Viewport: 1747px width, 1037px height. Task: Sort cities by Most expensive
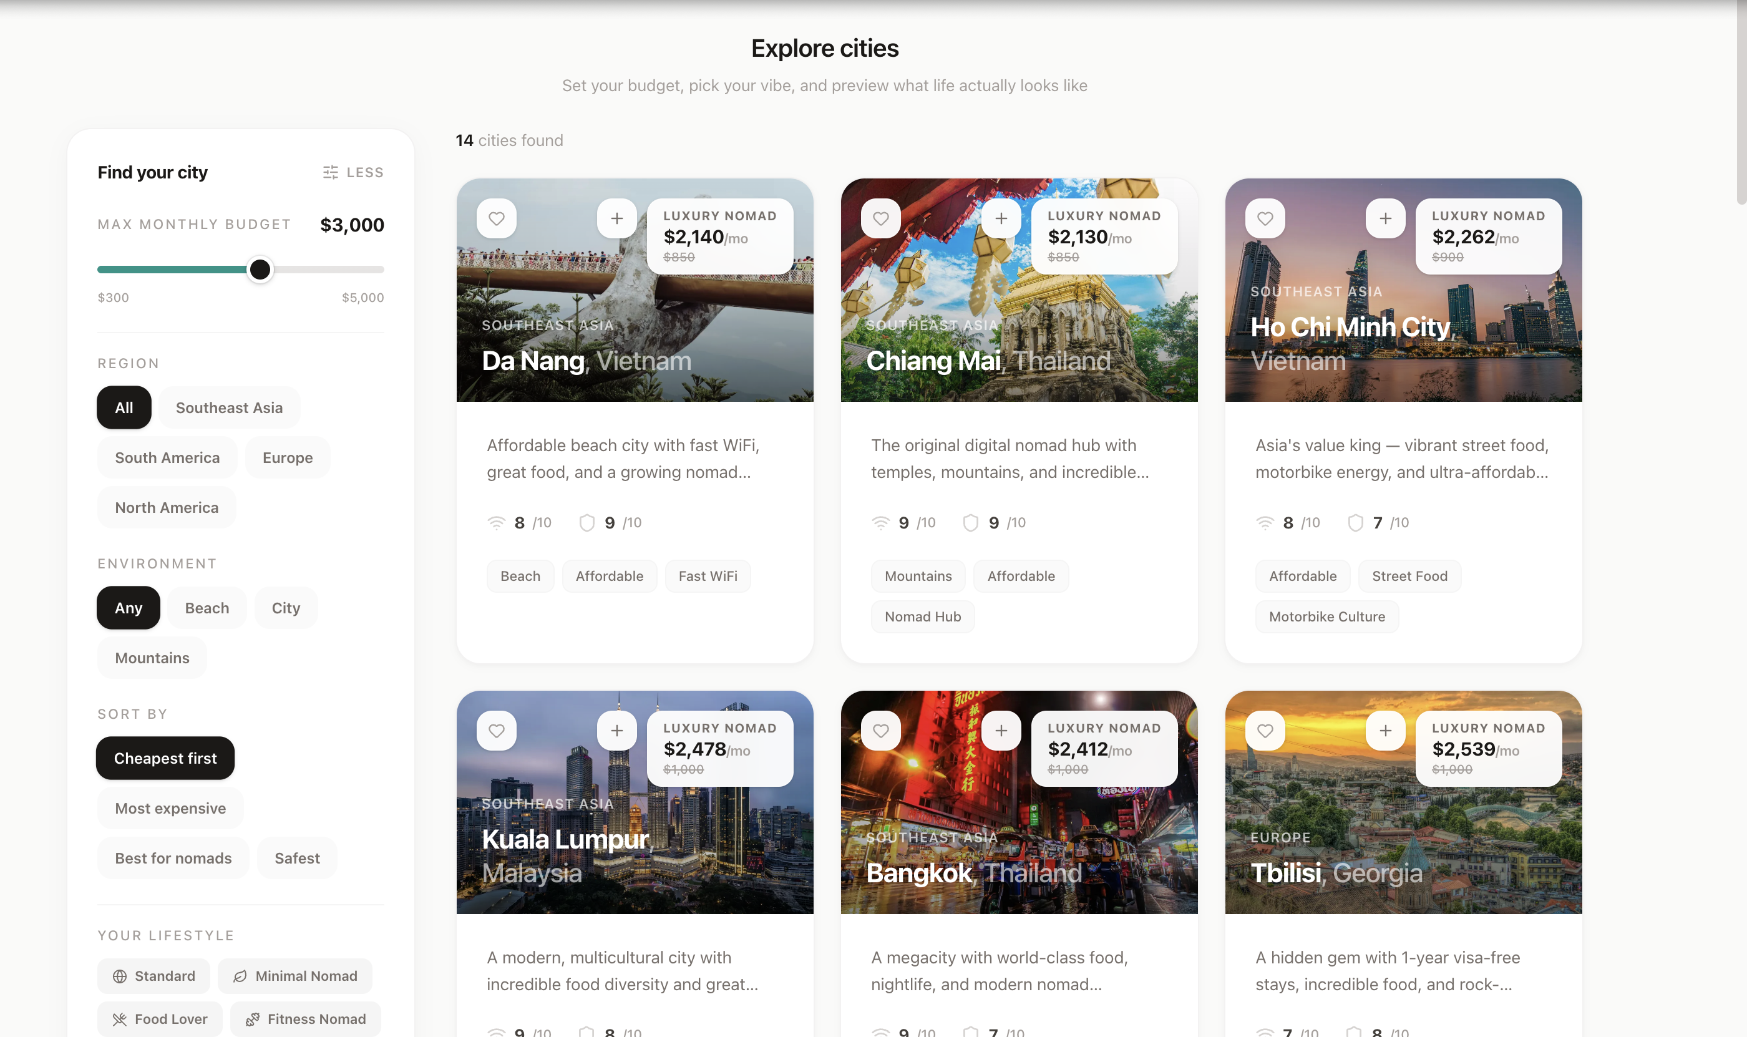[x=170, y=809]
